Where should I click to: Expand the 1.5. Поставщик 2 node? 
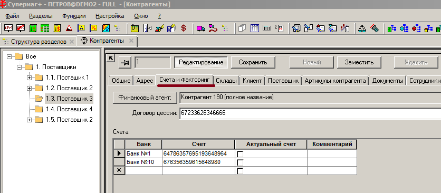[29, 120]
